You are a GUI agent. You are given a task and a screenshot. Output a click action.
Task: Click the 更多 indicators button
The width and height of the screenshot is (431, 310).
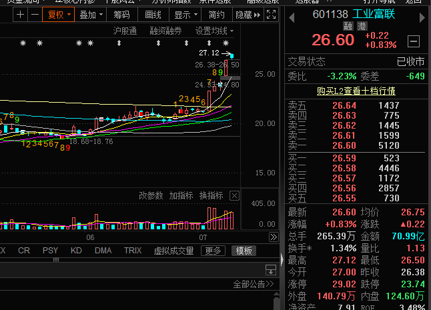tap(213, 251)
